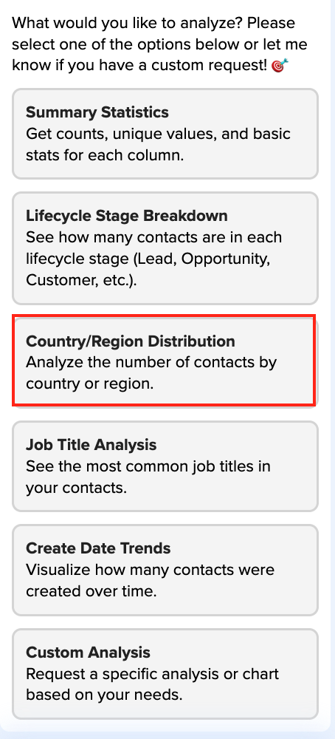Choose the Lifecycle Stage Breakdown option
The image size is (335, 739).
[x=165, y=248]
